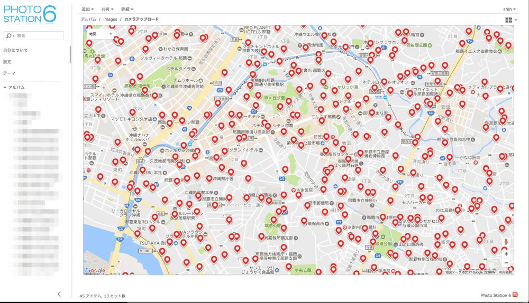The height and width of the screenshot is (303, 529).
Task: Click the sidebar vertical scrollbar
Action: coord(70,54)
